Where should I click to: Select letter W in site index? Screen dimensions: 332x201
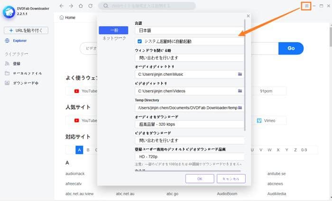point(269,150)
